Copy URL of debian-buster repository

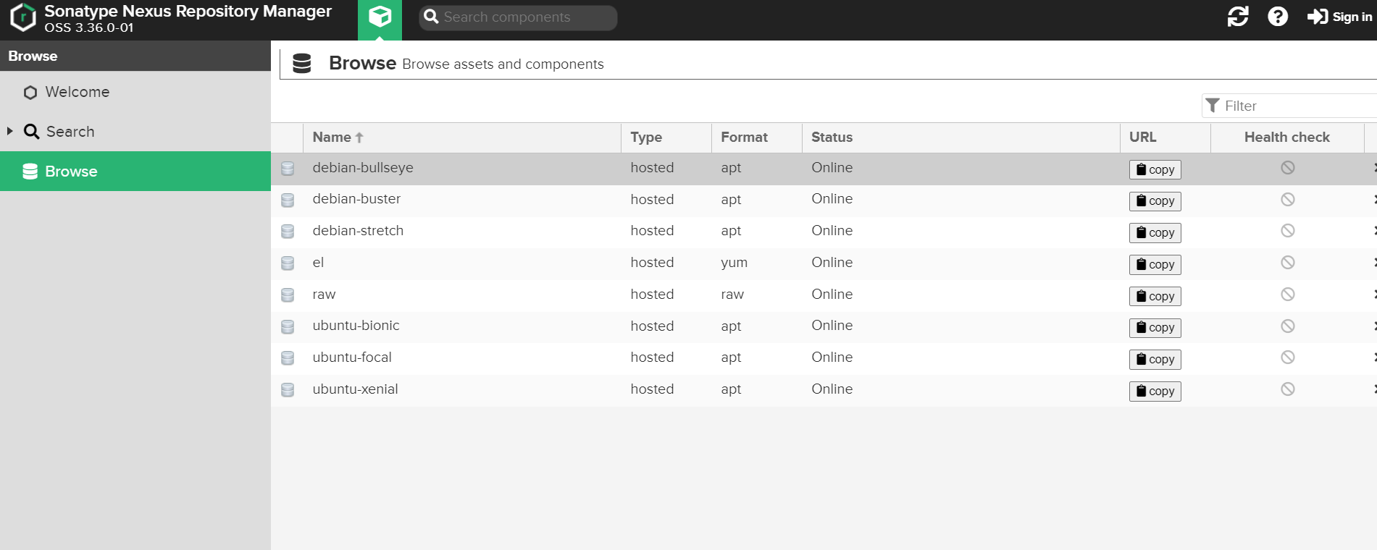tap(1155, 201)
